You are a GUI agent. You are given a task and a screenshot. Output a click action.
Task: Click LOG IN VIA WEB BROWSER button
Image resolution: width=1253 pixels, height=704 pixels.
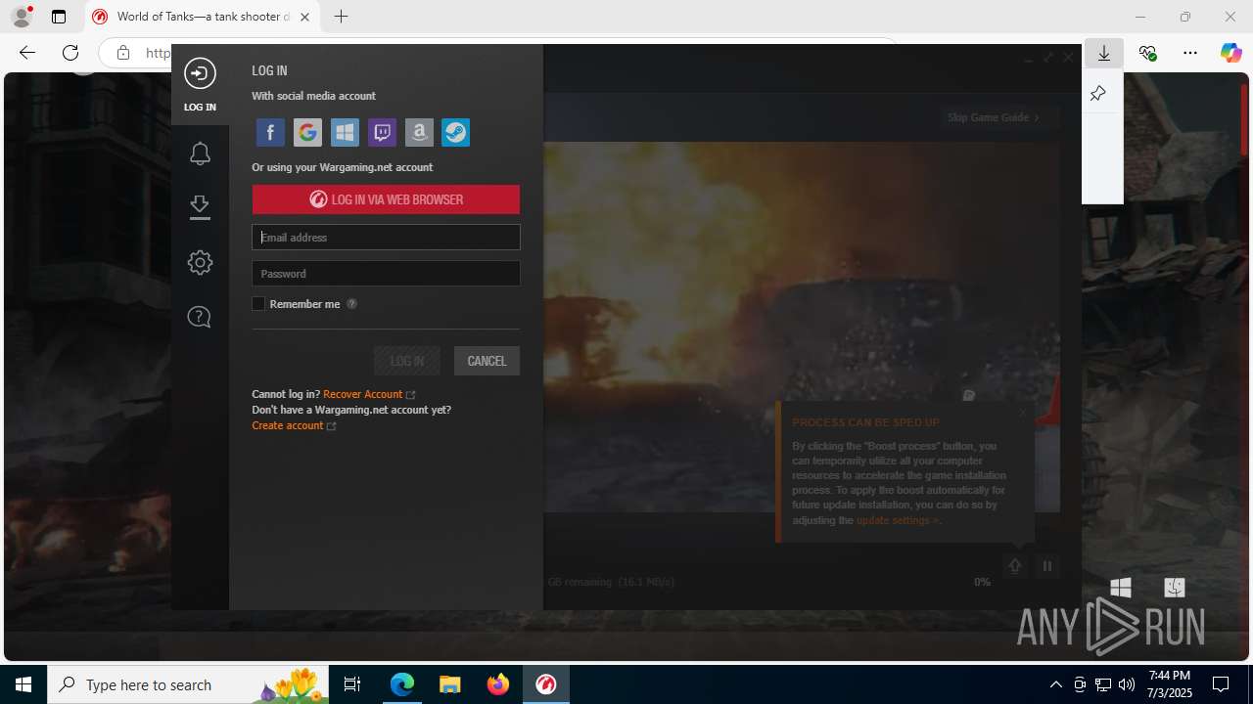386,199
